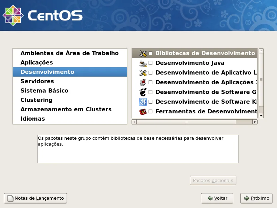This screenshot has height=208, width=277.
Task: Select Armazenamento em Clusters category
Action: 70,109
